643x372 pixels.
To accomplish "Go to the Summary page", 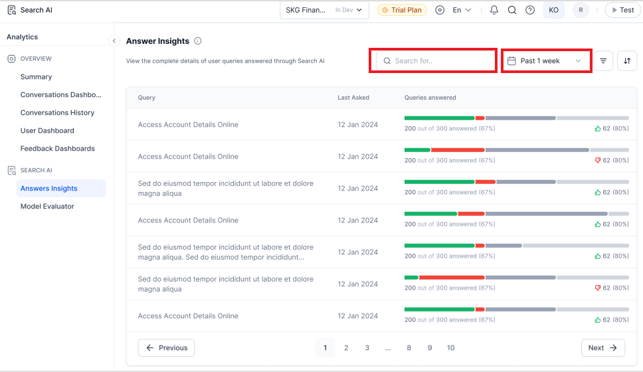I will tap(36, 77).
